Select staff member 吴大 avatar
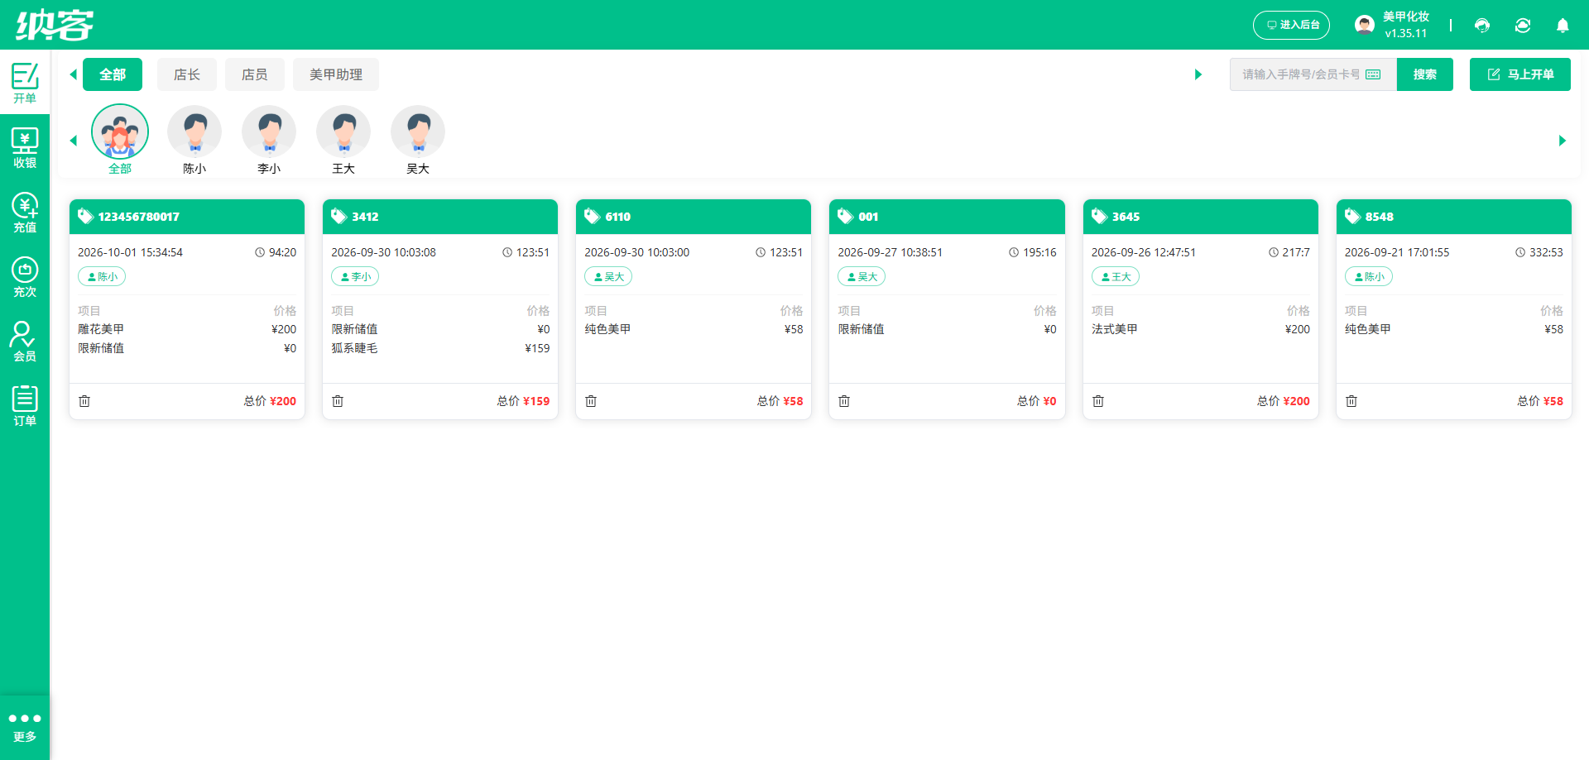Image resolution: width=1589 pixels, height=760 pixels. (x=418, y=132)
